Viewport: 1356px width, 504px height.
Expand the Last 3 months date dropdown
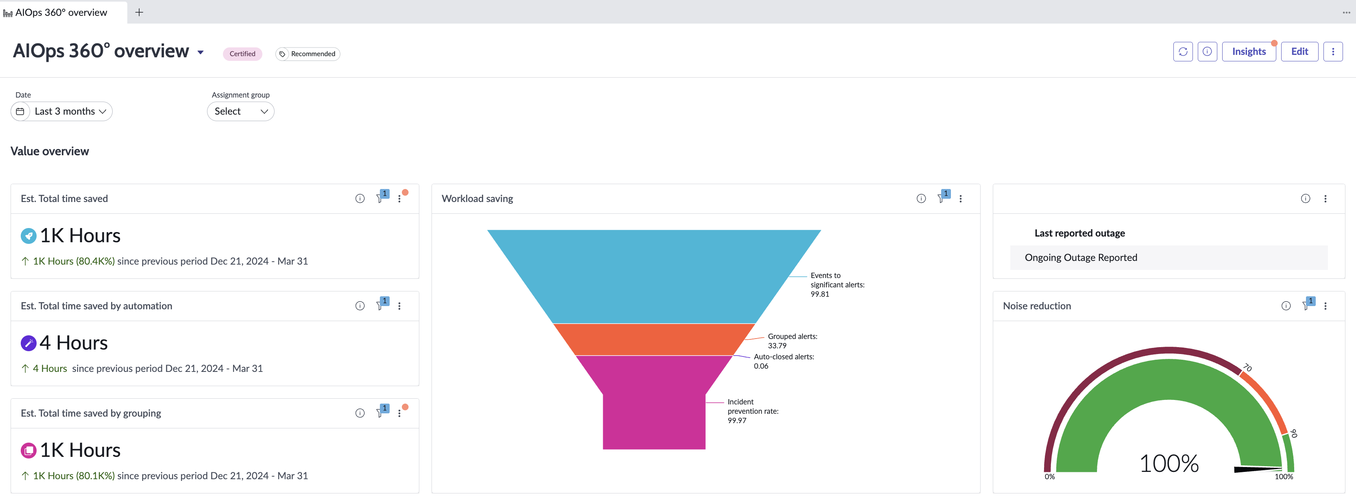coord(61,111)
